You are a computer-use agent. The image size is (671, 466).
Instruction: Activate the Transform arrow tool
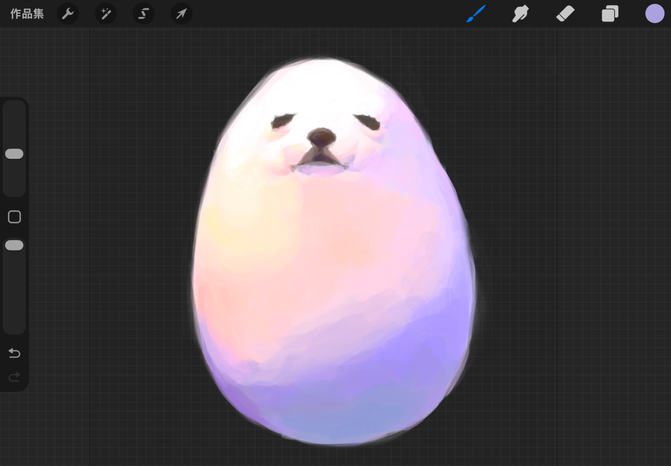coord(181,14)
